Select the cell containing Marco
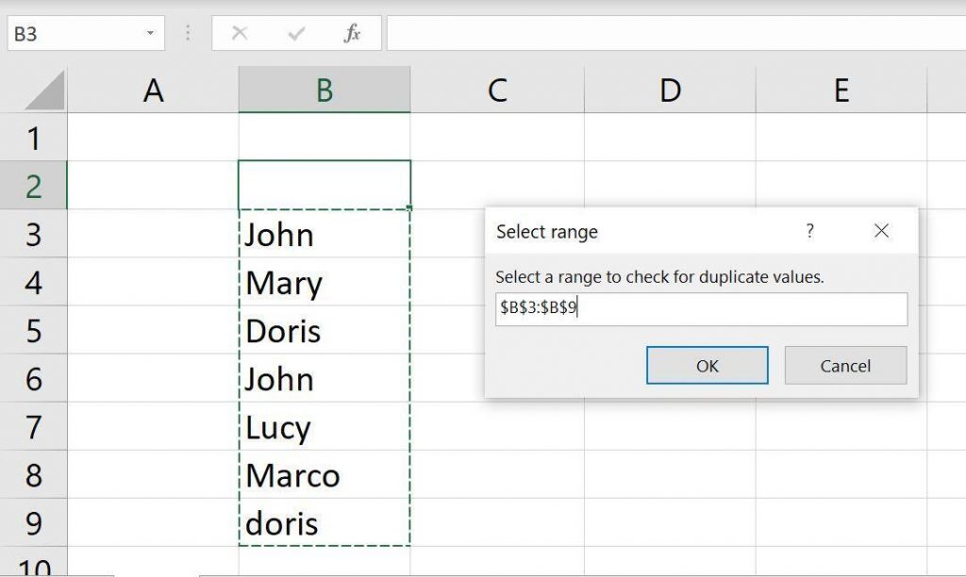This screenshot has height=577, width=966. 324,475
